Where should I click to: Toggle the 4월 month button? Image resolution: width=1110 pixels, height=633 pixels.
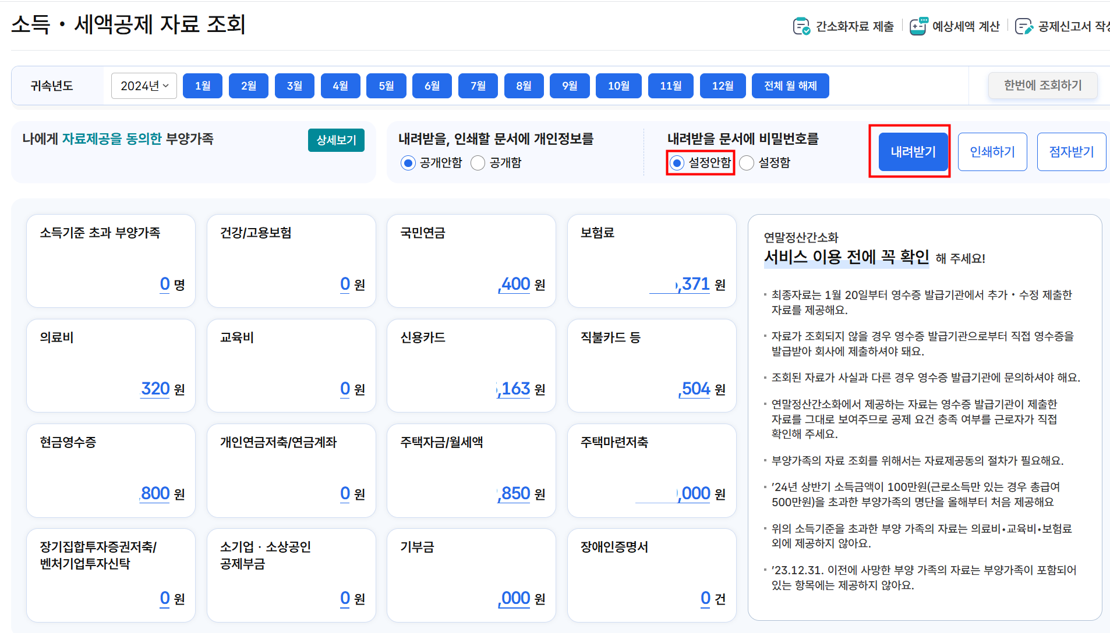(x=341, y=86)
